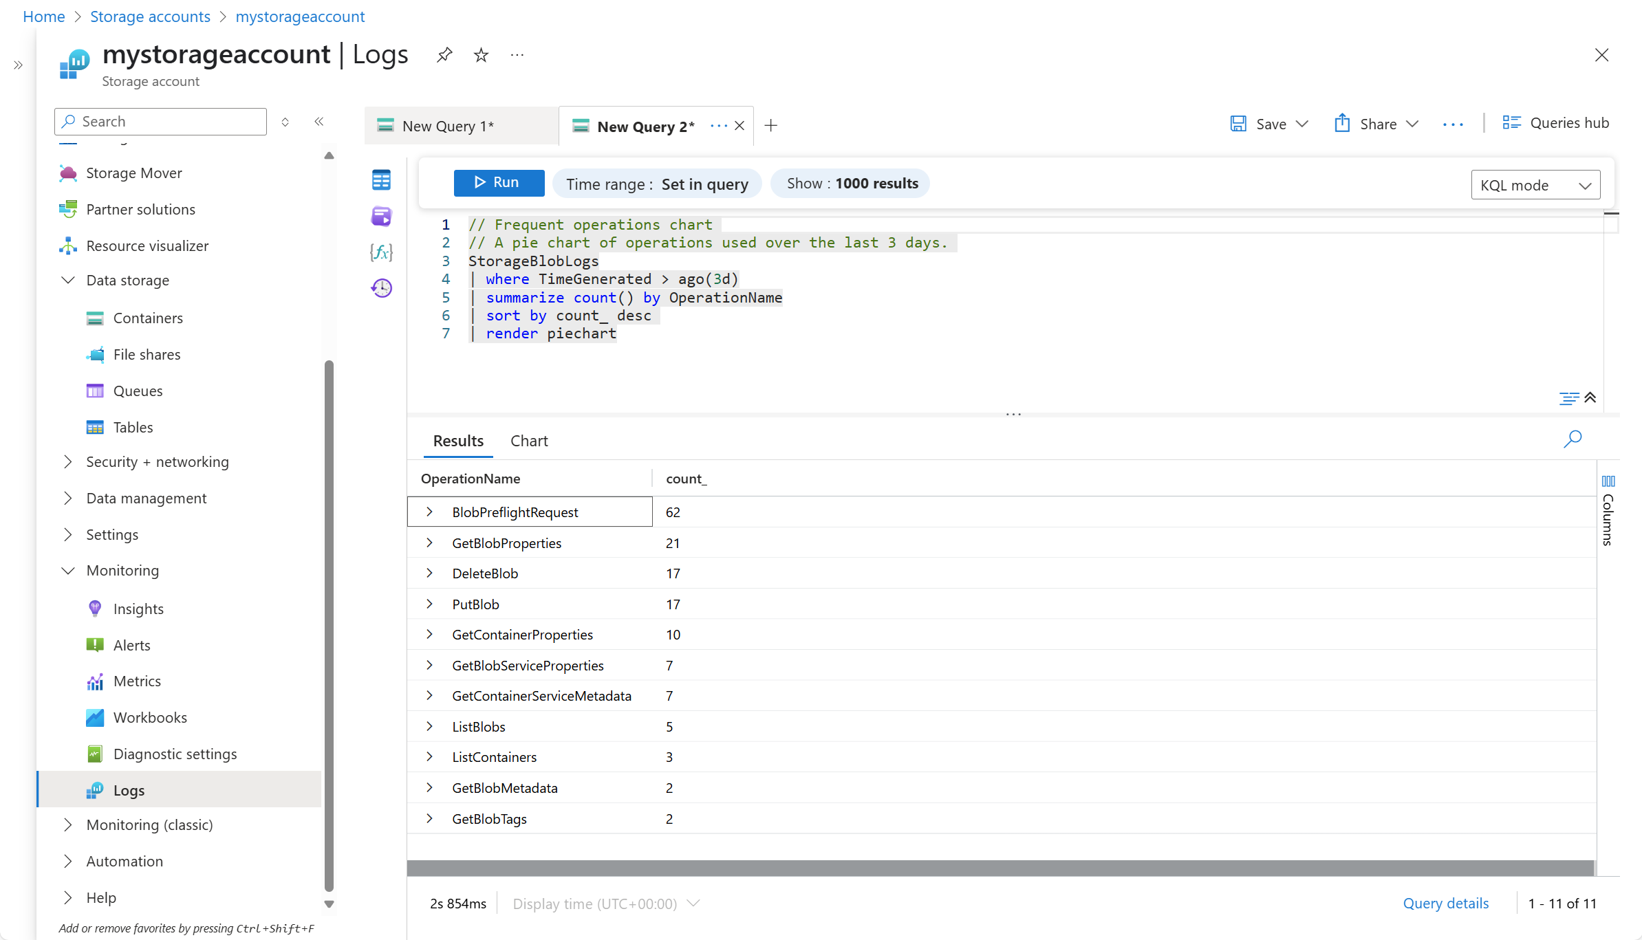
Task: Open the Query history clock icon
Action: pos(381,288)
